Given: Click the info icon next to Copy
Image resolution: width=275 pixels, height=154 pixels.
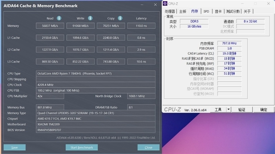Looking at the screenshot, I should 120,18.
